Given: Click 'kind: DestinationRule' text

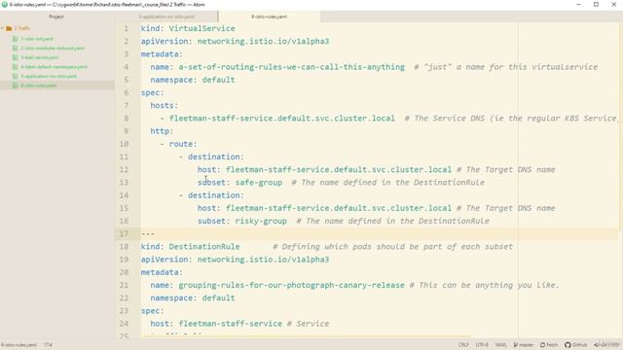Looking at the screenshot, I should click(191, 246).
